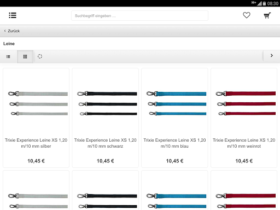Open Trixie Experience Leine blau title link
The image size is (280, 210).
[174, 143]
